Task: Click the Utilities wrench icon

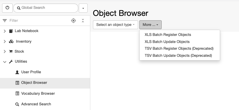Action: (11, 61)
